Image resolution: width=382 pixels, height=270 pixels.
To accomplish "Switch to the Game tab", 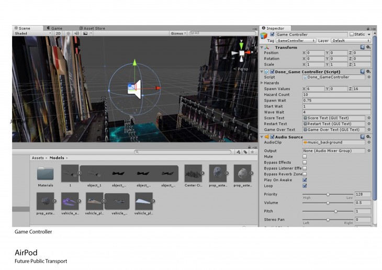I will click(55, 28).
